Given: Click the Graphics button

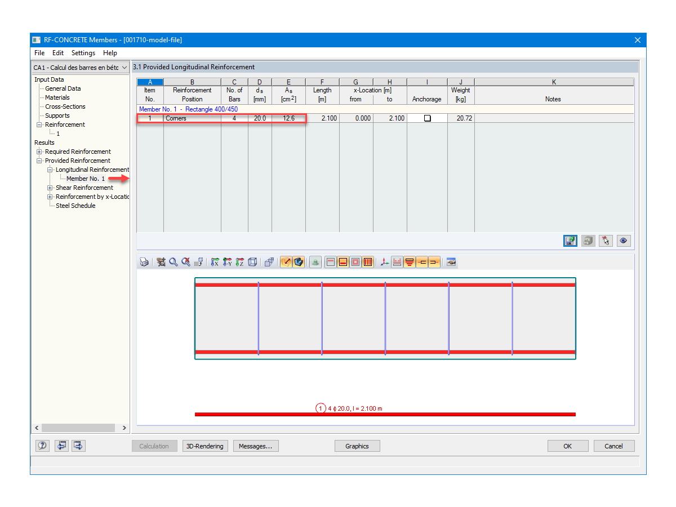Looking at the screenshot, I should point(357,446).
